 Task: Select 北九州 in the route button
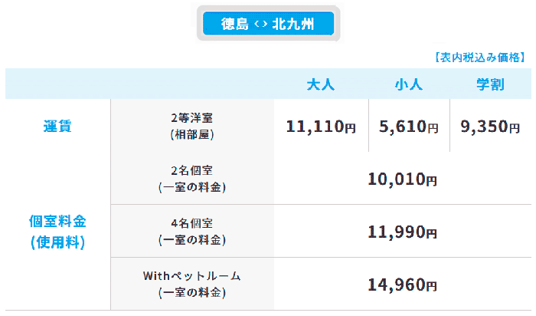pyautogui.click(x=293, y=23)
